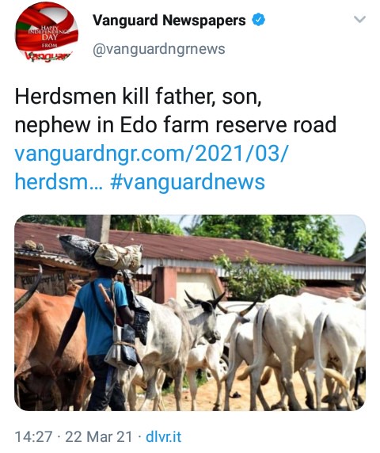
Task: Click the blue verified badge icon
Action: point(258,20)
